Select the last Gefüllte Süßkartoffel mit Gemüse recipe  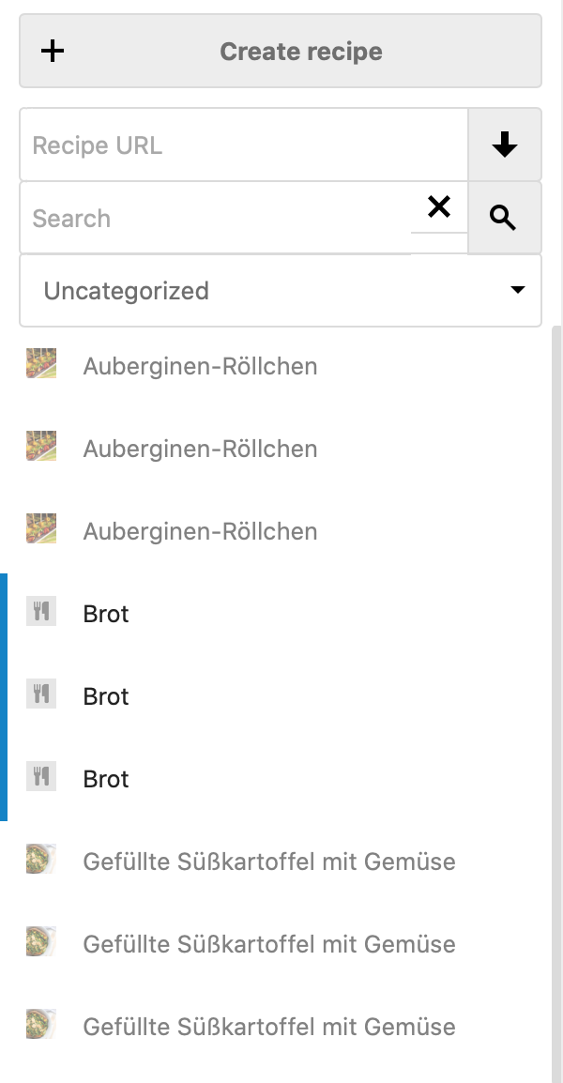[x=269, y=1026]
